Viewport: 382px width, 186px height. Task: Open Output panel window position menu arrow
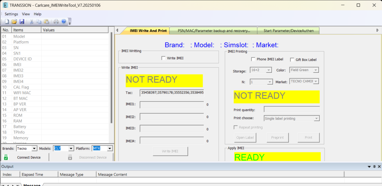tap(369, 167)
